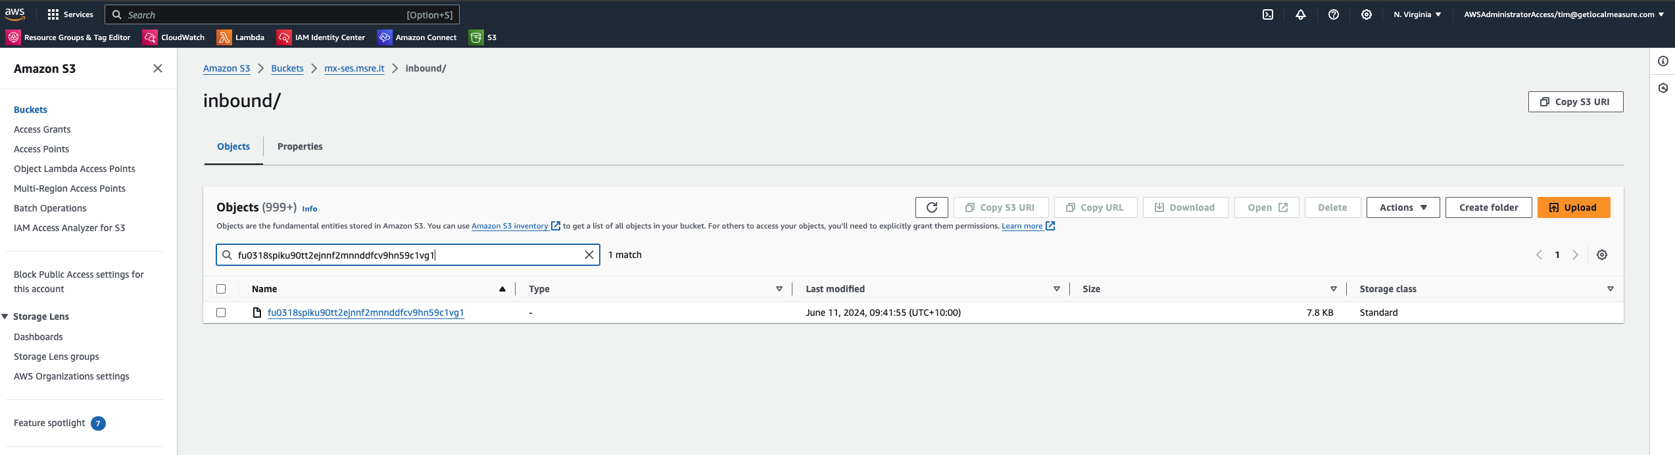This screenshot has height=455, width=1675.
Task: Collapse the Storage Lens section
Action: tap(5, 316)
